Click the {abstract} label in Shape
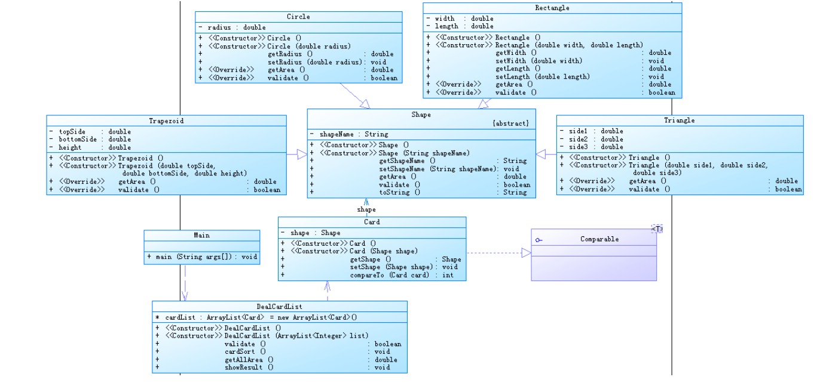Image resolution: width=817 pixels, height=386 pixels. (510, 123)
